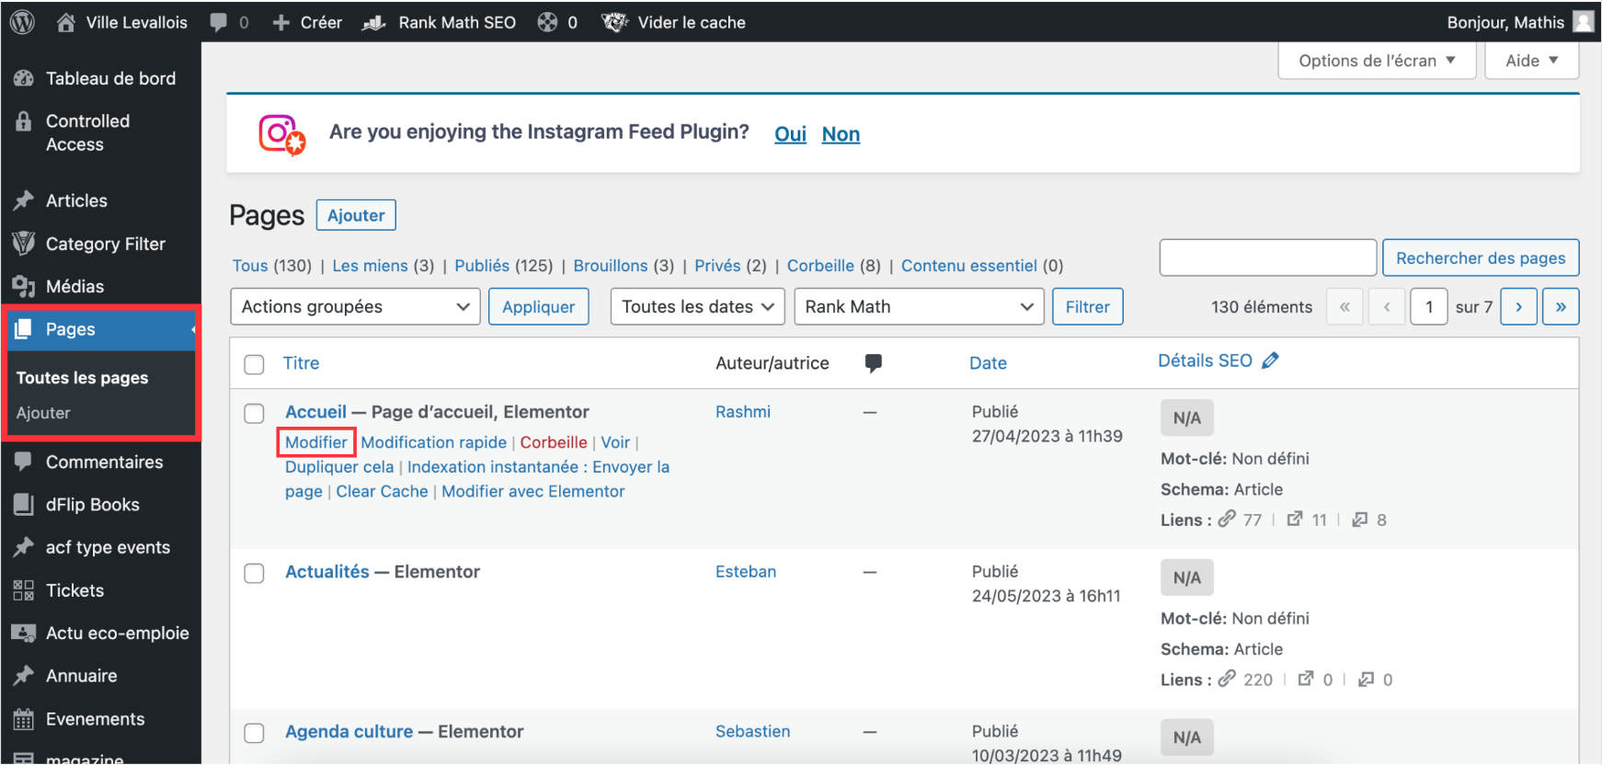
Task: Open the Actions groupées dropdown
Action: pyautogui.click(x=355, y=307)
